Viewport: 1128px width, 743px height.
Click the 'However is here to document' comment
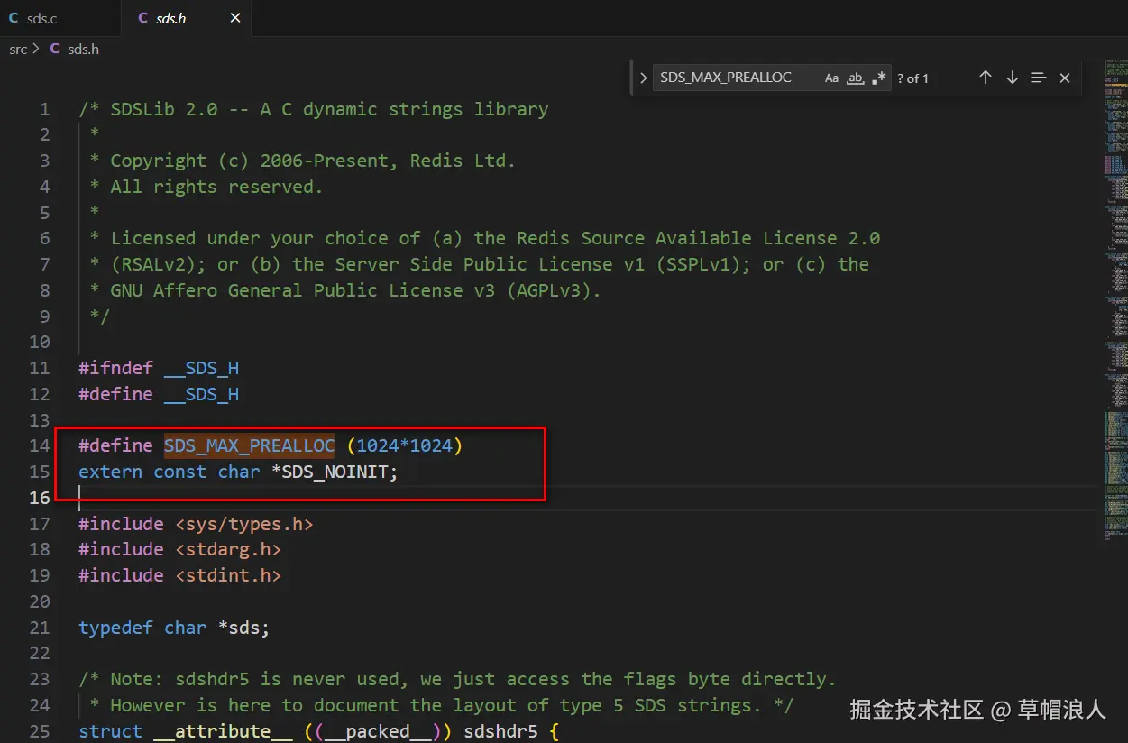tap(441, 705)
